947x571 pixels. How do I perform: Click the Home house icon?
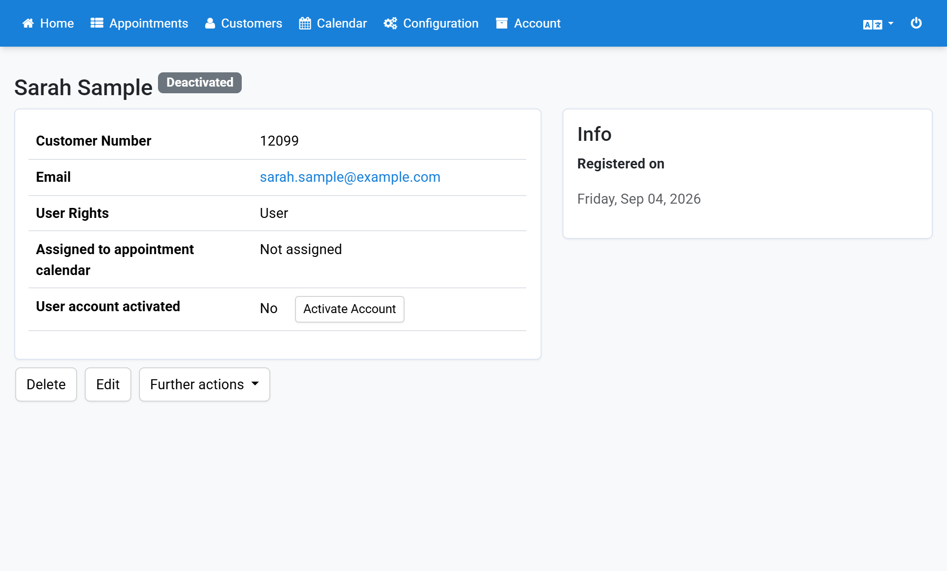pos(28,23)
